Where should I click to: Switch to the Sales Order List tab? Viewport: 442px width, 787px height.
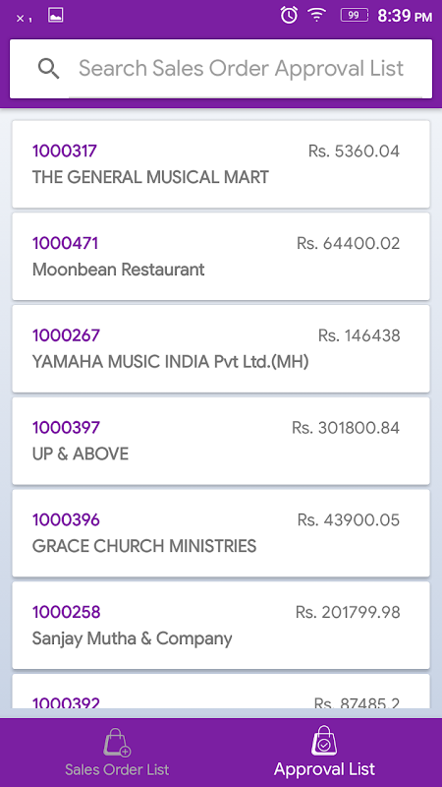tap(117, 753)
